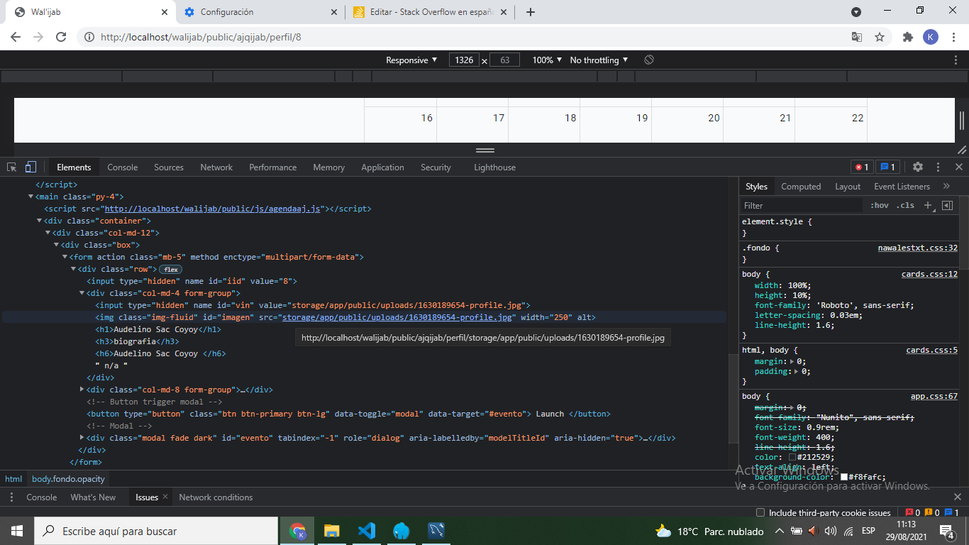The height and width of the screenshot is (545, 969).
Task: Open the No throttling dropdown
Action: 599,60
